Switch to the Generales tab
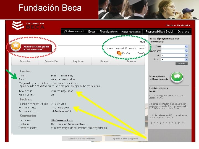 [x=25, y=61]
